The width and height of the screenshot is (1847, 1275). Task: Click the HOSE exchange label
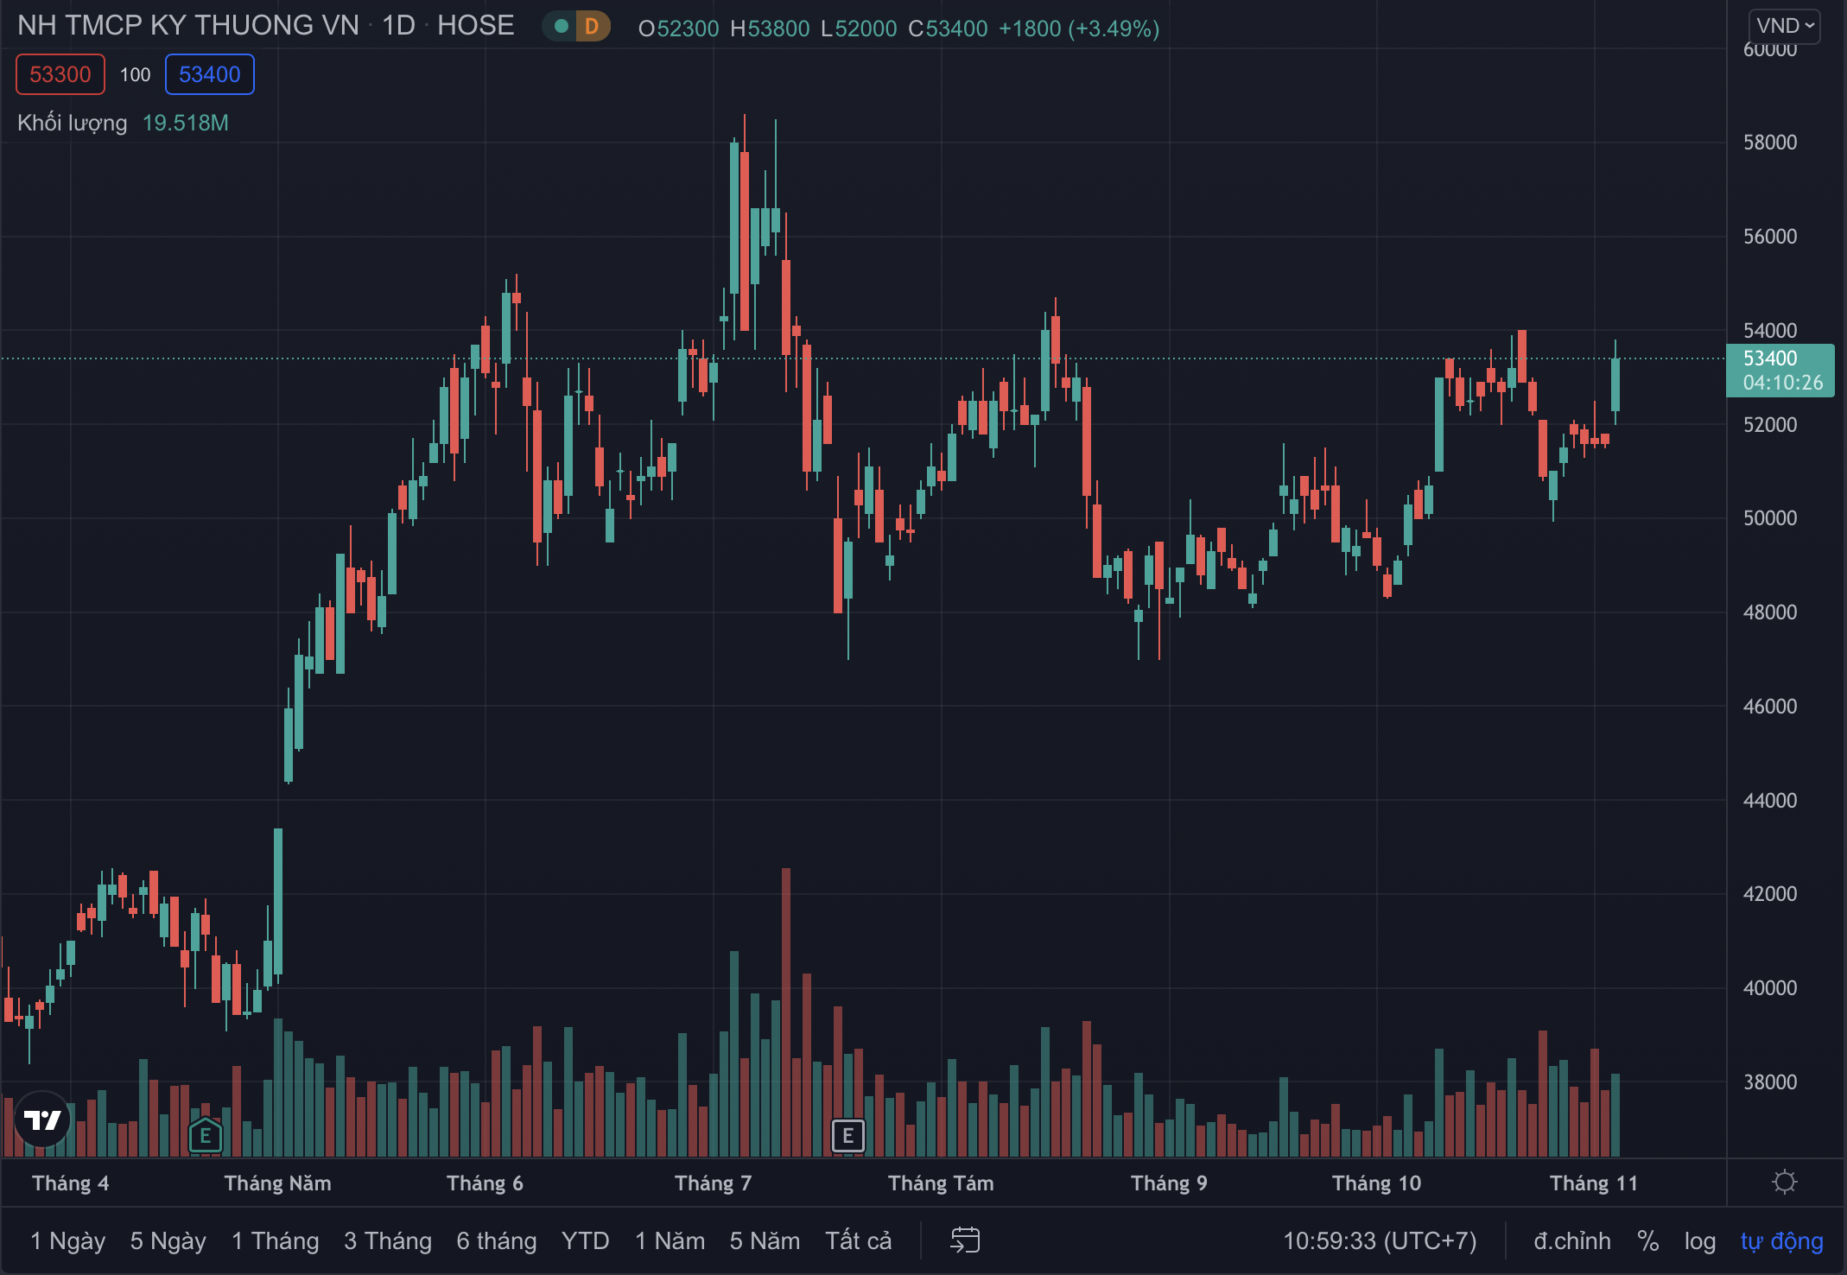476,26
